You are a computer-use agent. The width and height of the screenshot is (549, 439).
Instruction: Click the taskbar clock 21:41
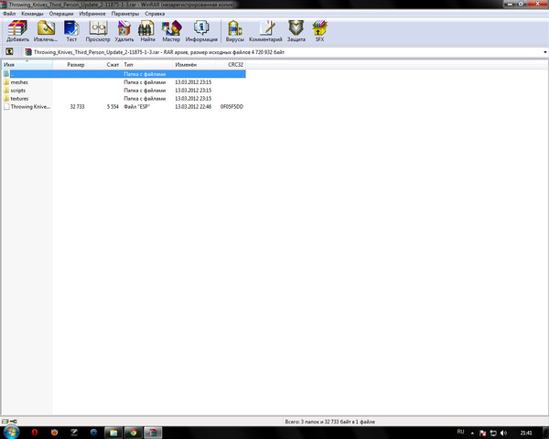tap(526, 433)
